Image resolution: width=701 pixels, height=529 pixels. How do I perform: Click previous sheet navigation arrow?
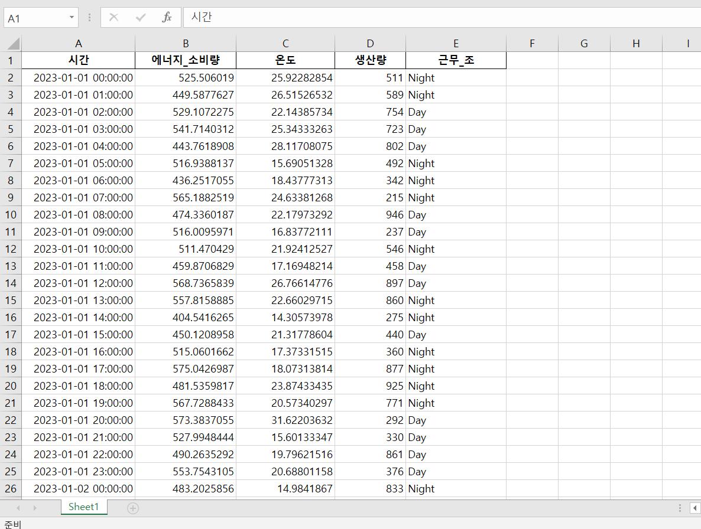(18, 508)
